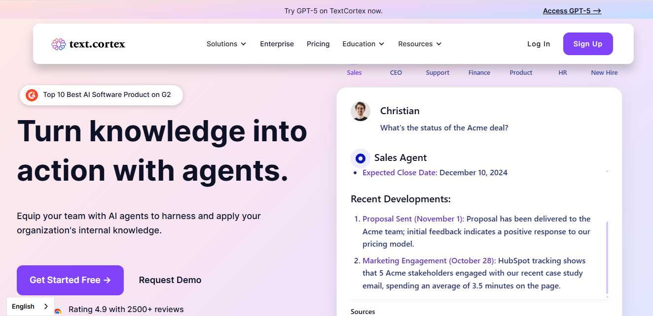Click the text.cortex logo icon
Image resolution: width=653 pixels, height=316 pixels.
coord(59,44)
